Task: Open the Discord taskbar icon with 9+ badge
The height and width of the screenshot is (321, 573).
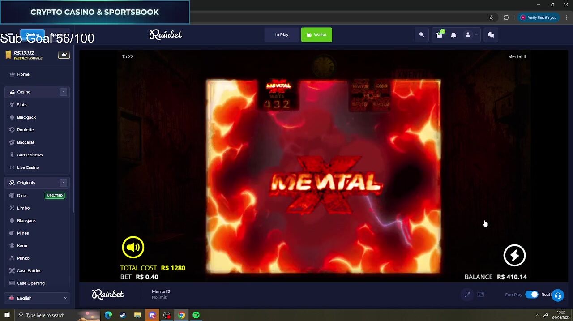Action: pyautogui.click(x=152, y=315)
